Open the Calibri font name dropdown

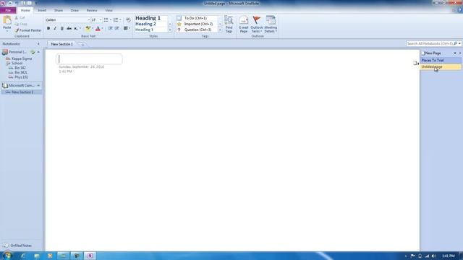pos(88,19)
